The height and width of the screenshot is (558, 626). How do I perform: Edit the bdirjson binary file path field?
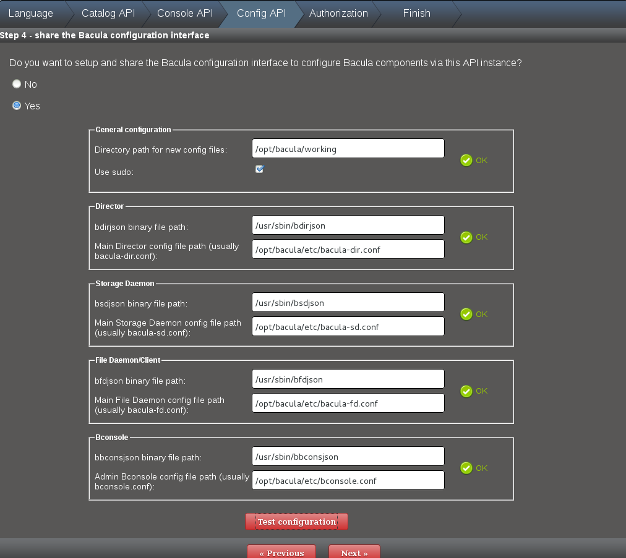coord(348,225)
